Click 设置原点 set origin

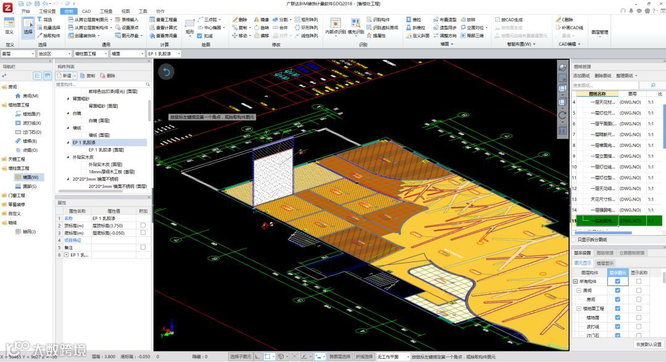(126, 28)
